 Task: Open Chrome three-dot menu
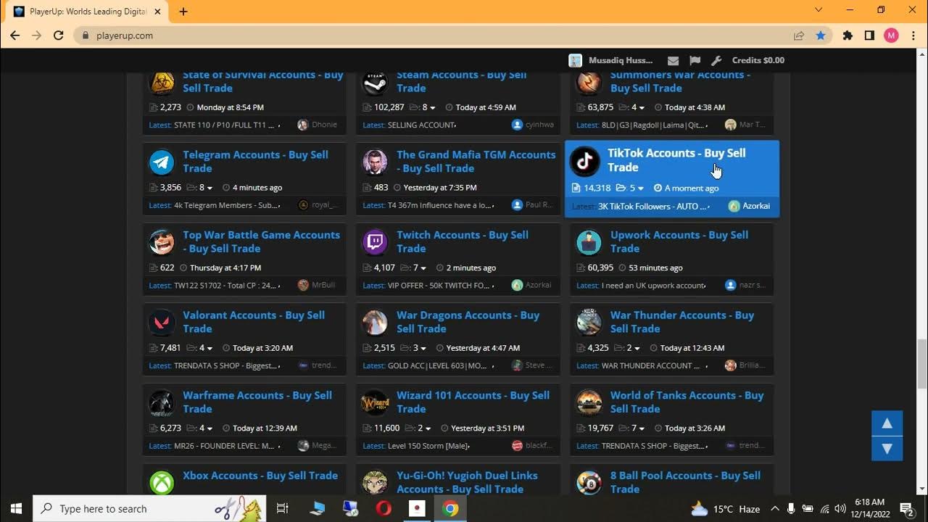tap(912, 36)
